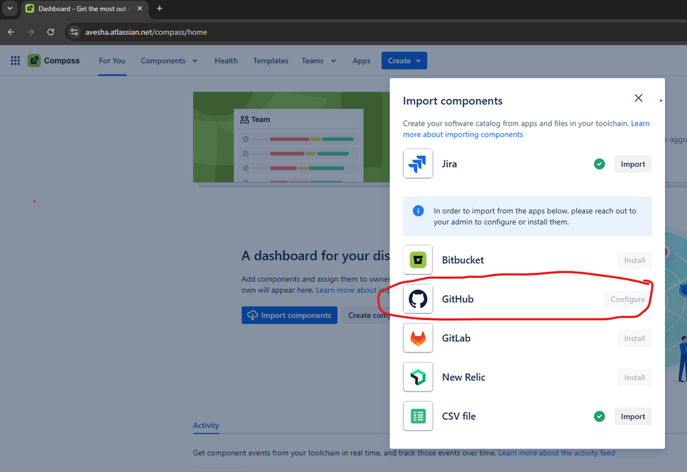This screenshot has height=472, width=687.
Task: Click the Bitbucket logo icon
Action: 417,260
